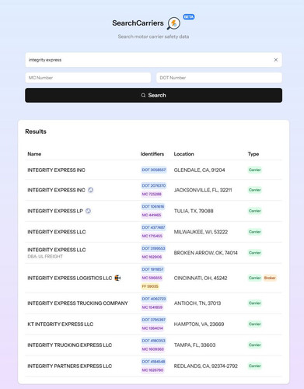Click the DOT badge in the Broken Arrow row
This screenshot has height=389, width=304.
pyautogui.click(x=153, y=249)
